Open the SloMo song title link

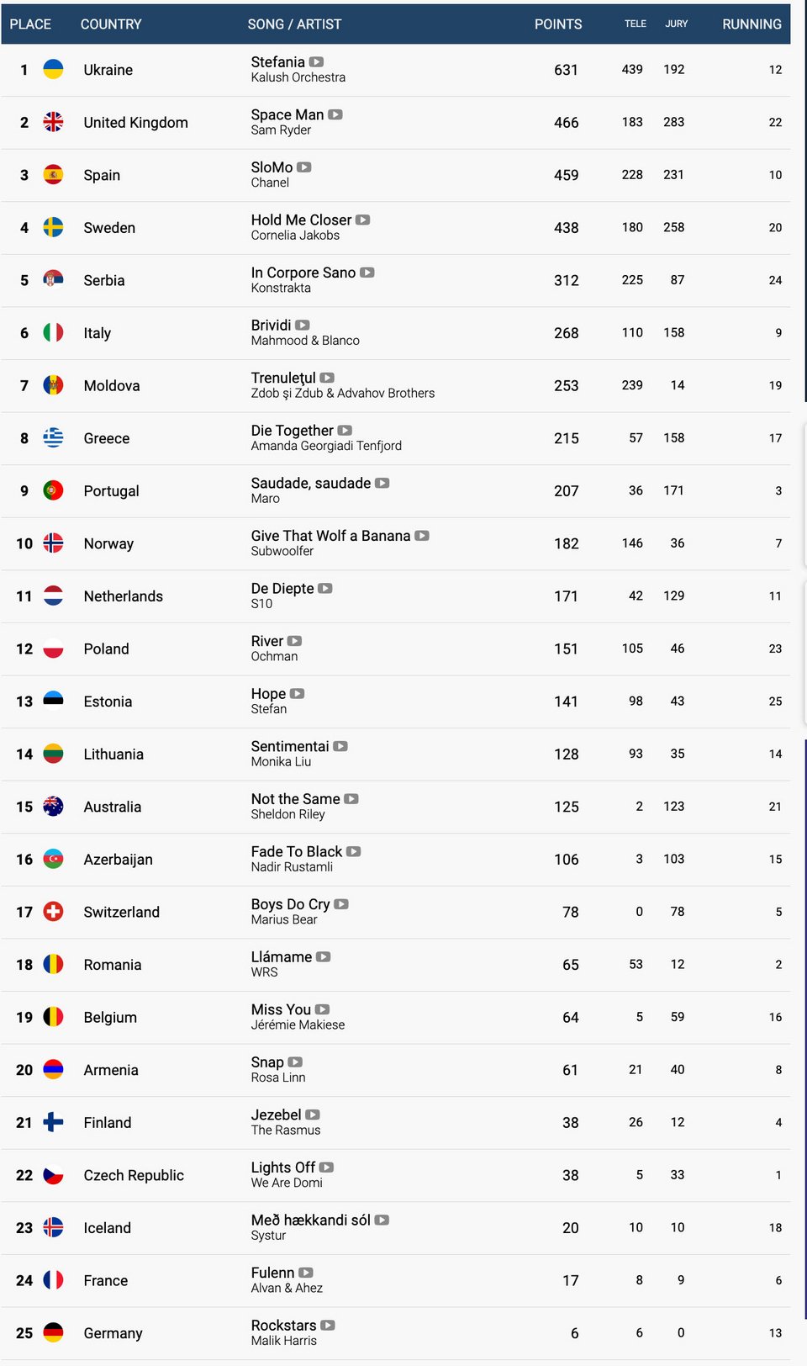(x=272, y=167)
